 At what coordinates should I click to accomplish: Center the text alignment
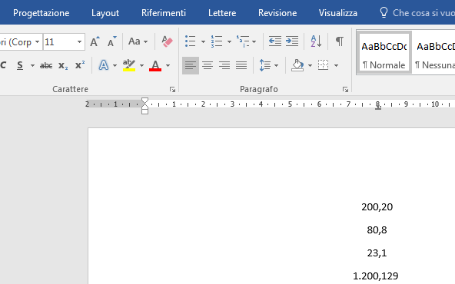pyautogui.click(x=208, y=65)
